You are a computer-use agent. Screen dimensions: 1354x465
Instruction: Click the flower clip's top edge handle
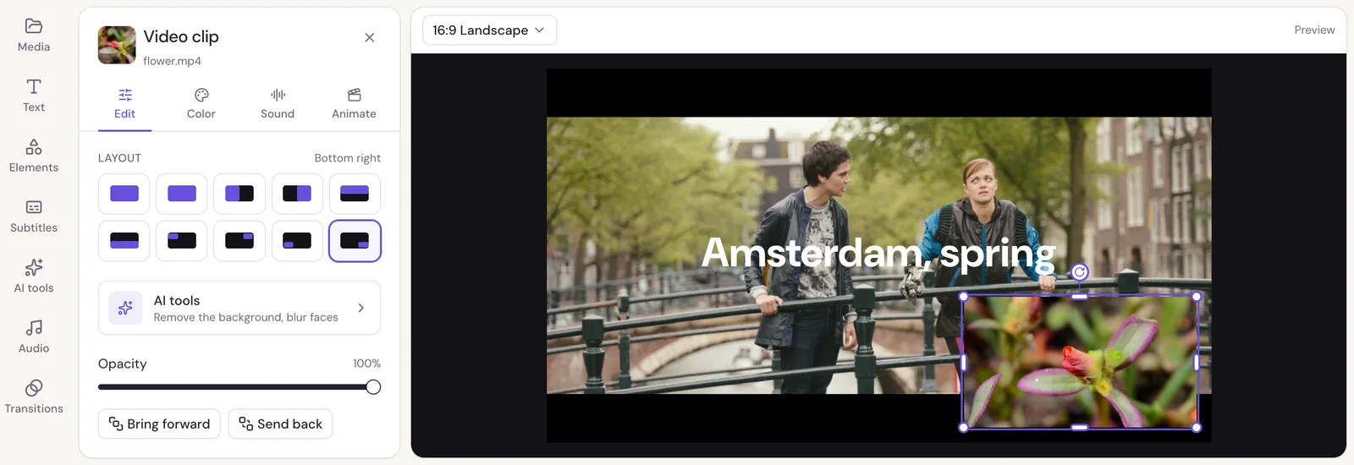coord(1080,296)
